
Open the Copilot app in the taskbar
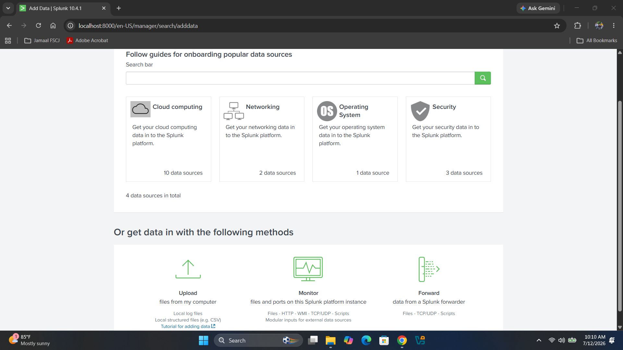pyautogui.click(x=348, y=340)
